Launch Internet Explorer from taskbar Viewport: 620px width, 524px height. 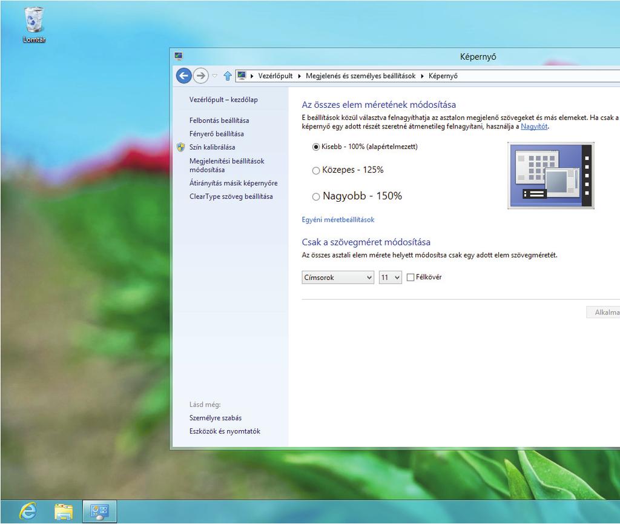28,511
